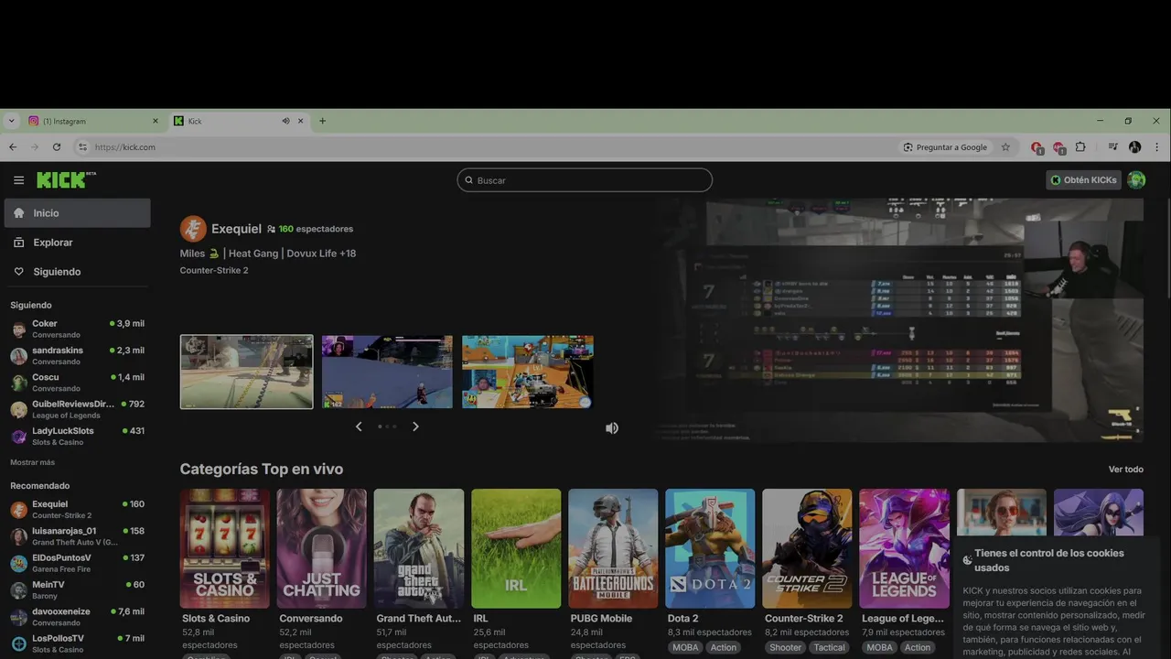The image size is (1171, 659).
Task: Go to previous carousel stream
Action: point(359,427)
